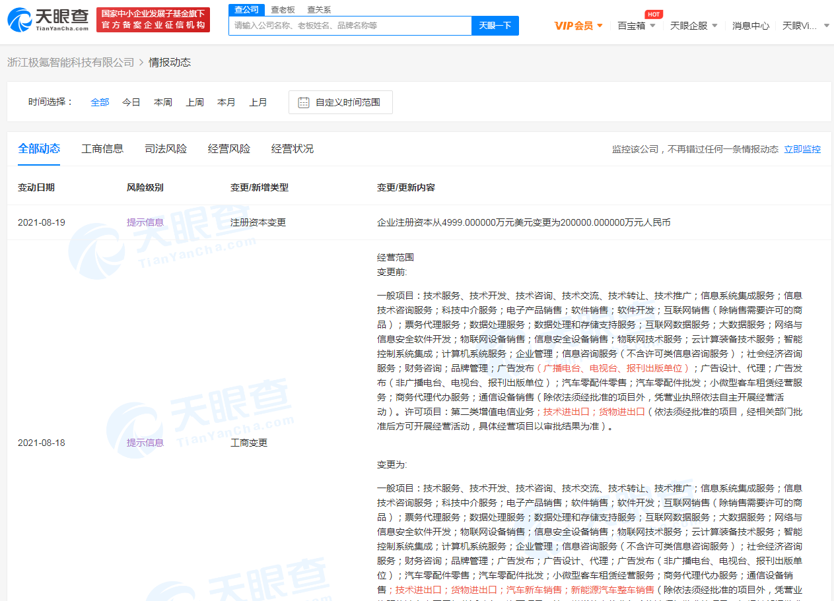Image resolution: width=834 pixels, height=601 pixels.
Task: Click the 天眼一下 search button
Action: (495, 26)
